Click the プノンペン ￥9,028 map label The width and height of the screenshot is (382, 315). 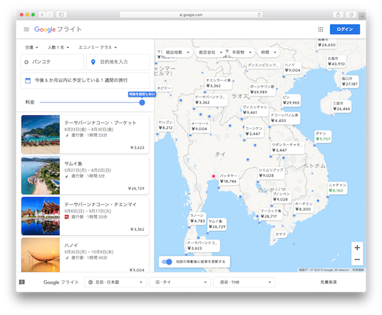[281, 197]
